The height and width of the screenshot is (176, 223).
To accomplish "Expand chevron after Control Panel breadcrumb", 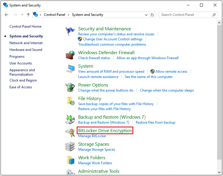I will (x=68, y=15).
